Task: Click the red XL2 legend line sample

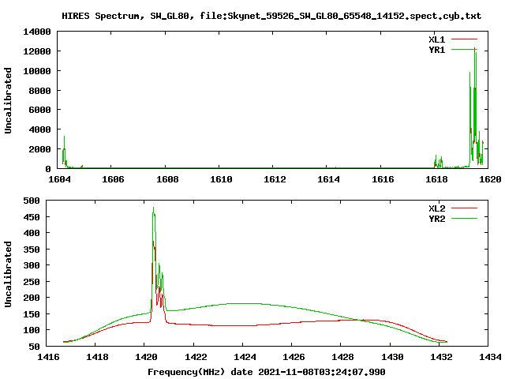Action: (x=464, y=208)
